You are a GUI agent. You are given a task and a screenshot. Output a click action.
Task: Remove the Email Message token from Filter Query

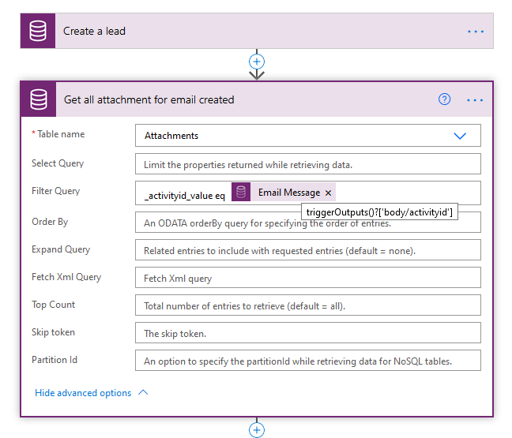pyautogui.click(x=329, y=193)
